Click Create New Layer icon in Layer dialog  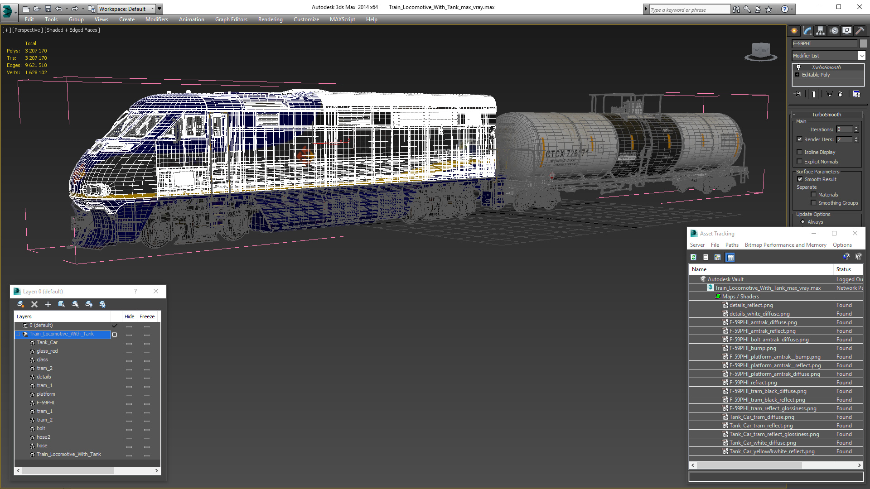point(21,304)
